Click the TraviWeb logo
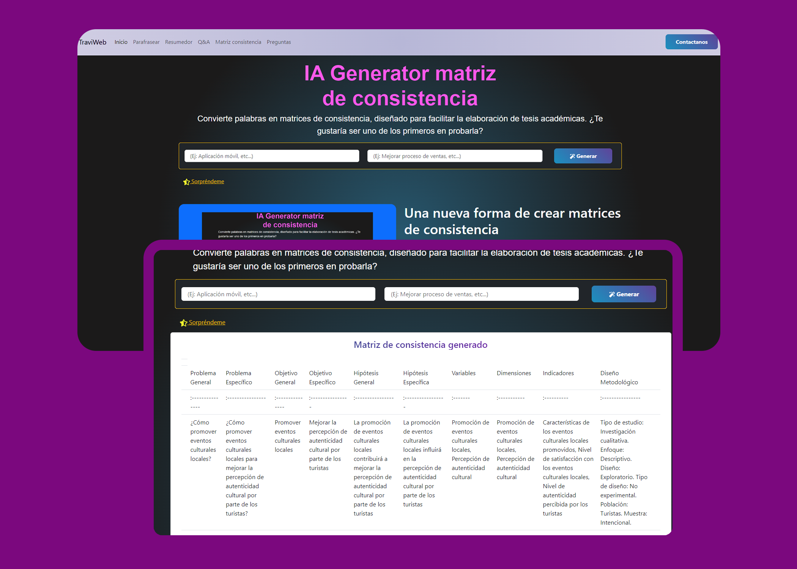Viewport: 797px width, 569px height. pos(93,42)
